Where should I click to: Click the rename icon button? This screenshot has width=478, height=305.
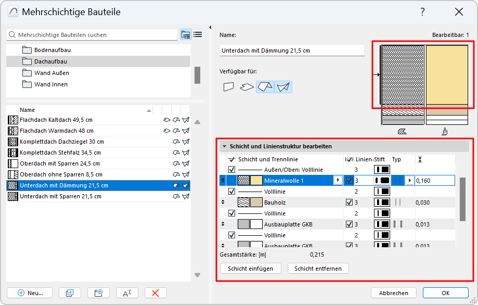[127, 293]
